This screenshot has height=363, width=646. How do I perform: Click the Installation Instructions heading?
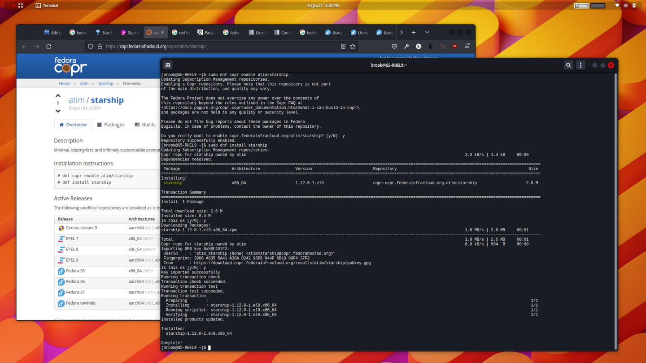tap(83, 164)
